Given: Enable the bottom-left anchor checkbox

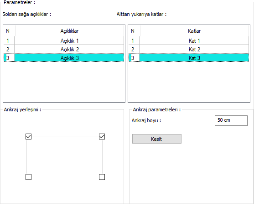Looking at the screenshot, I should (29, 177).
